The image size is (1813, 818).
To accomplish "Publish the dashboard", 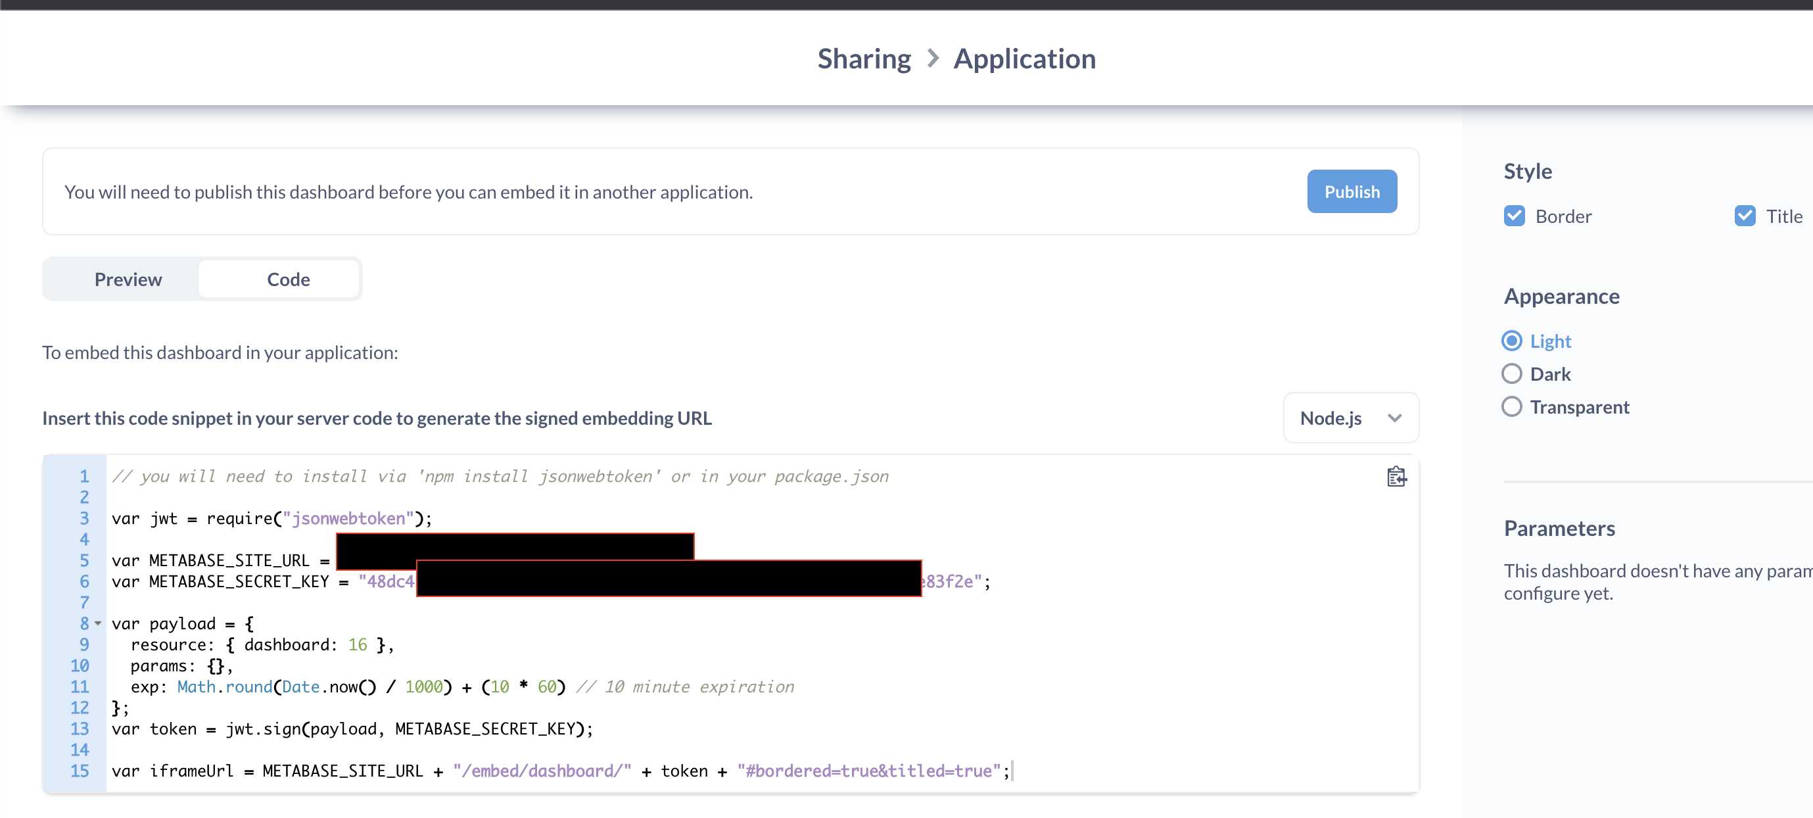I will (1352, 191).
